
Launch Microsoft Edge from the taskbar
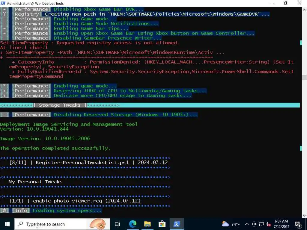pyautogui.click(x=133, y=224)
